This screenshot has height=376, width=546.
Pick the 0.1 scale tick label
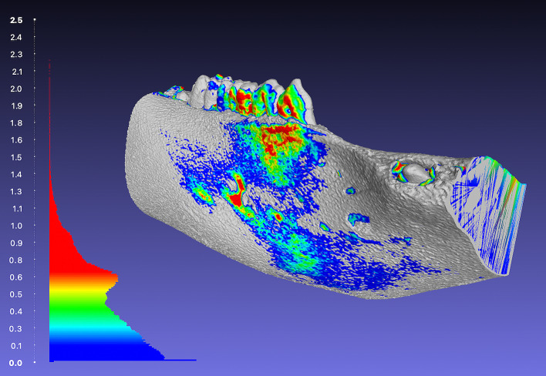pos(16,346)
